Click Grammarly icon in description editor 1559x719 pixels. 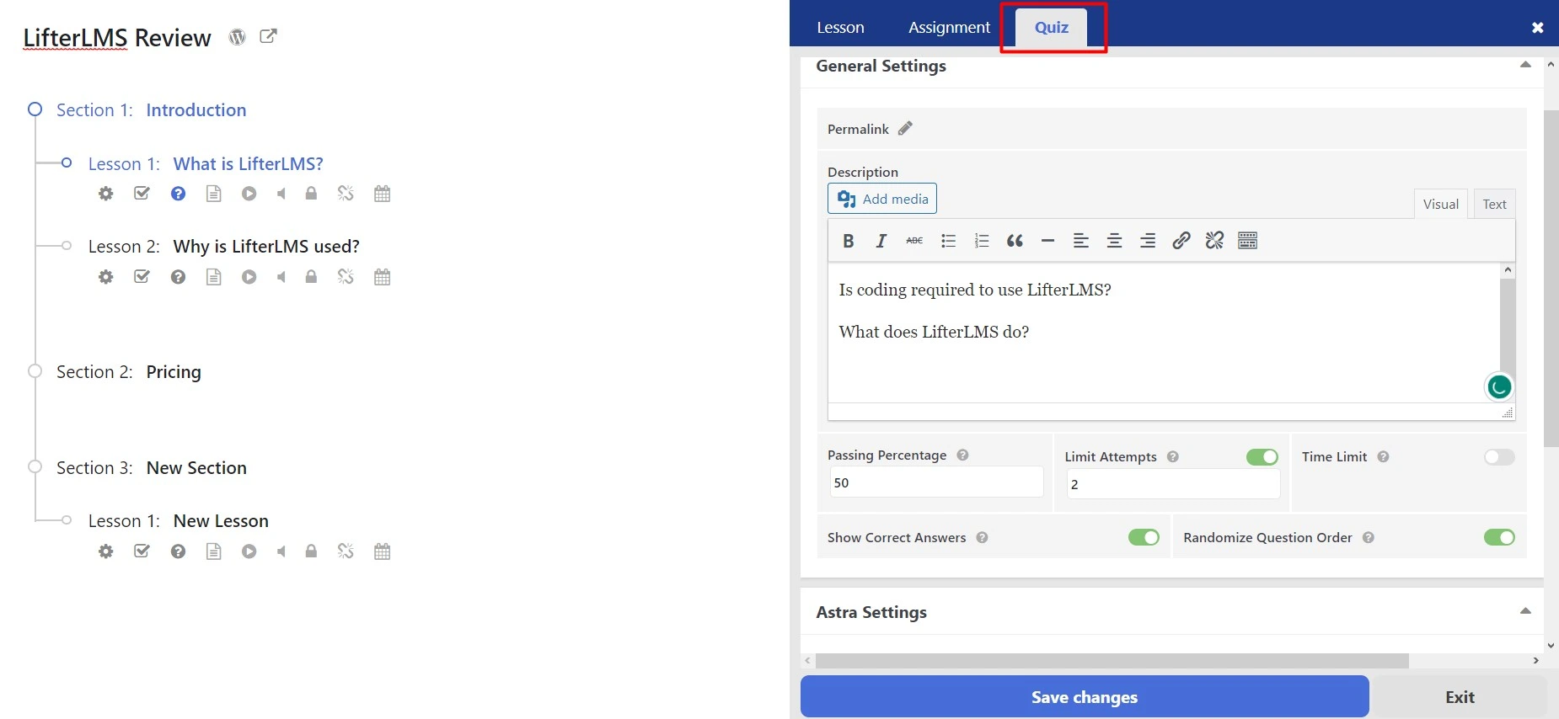(1499, 387)
